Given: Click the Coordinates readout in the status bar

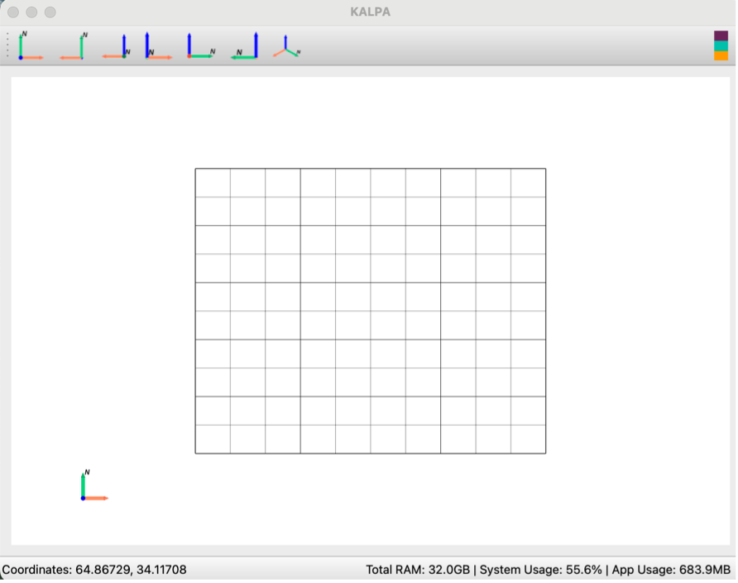Looking at the screenshot, I should [x=94, y=570].
